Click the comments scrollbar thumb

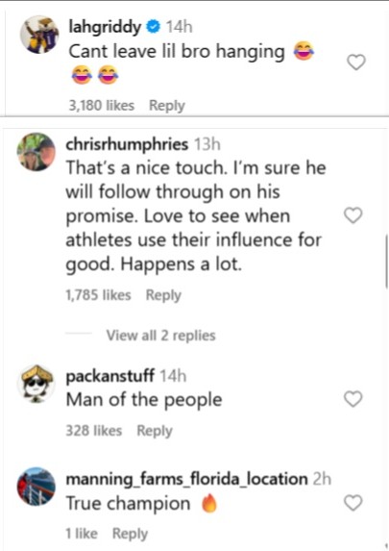click(x=386, y=262)
